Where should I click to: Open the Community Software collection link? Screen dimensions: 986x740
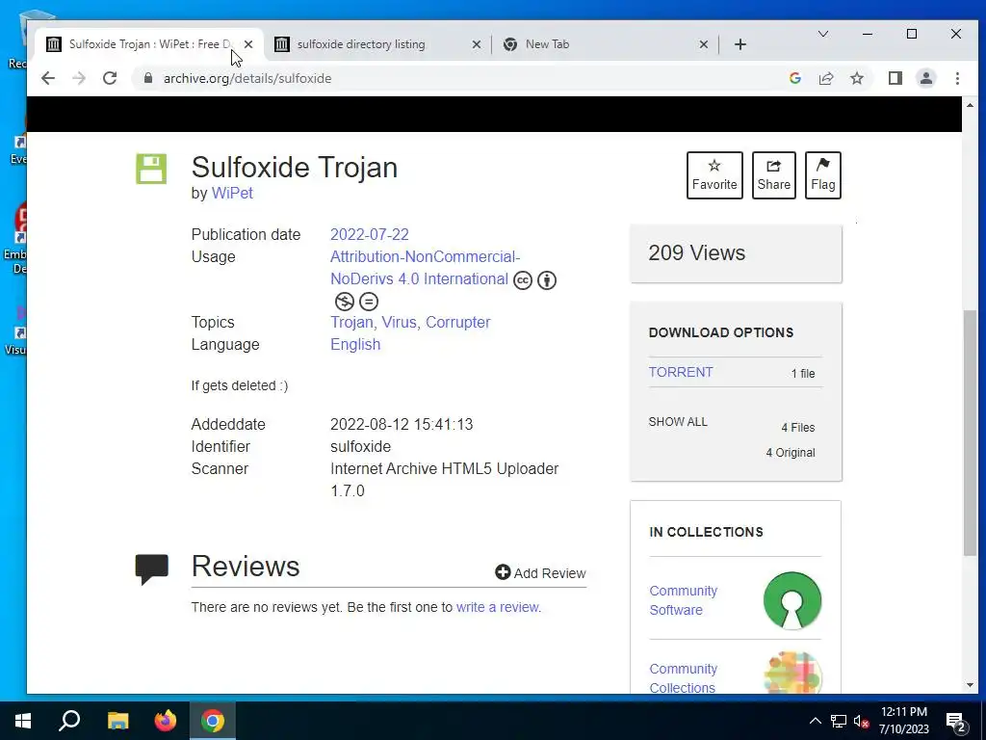click(x=683, y=600)
